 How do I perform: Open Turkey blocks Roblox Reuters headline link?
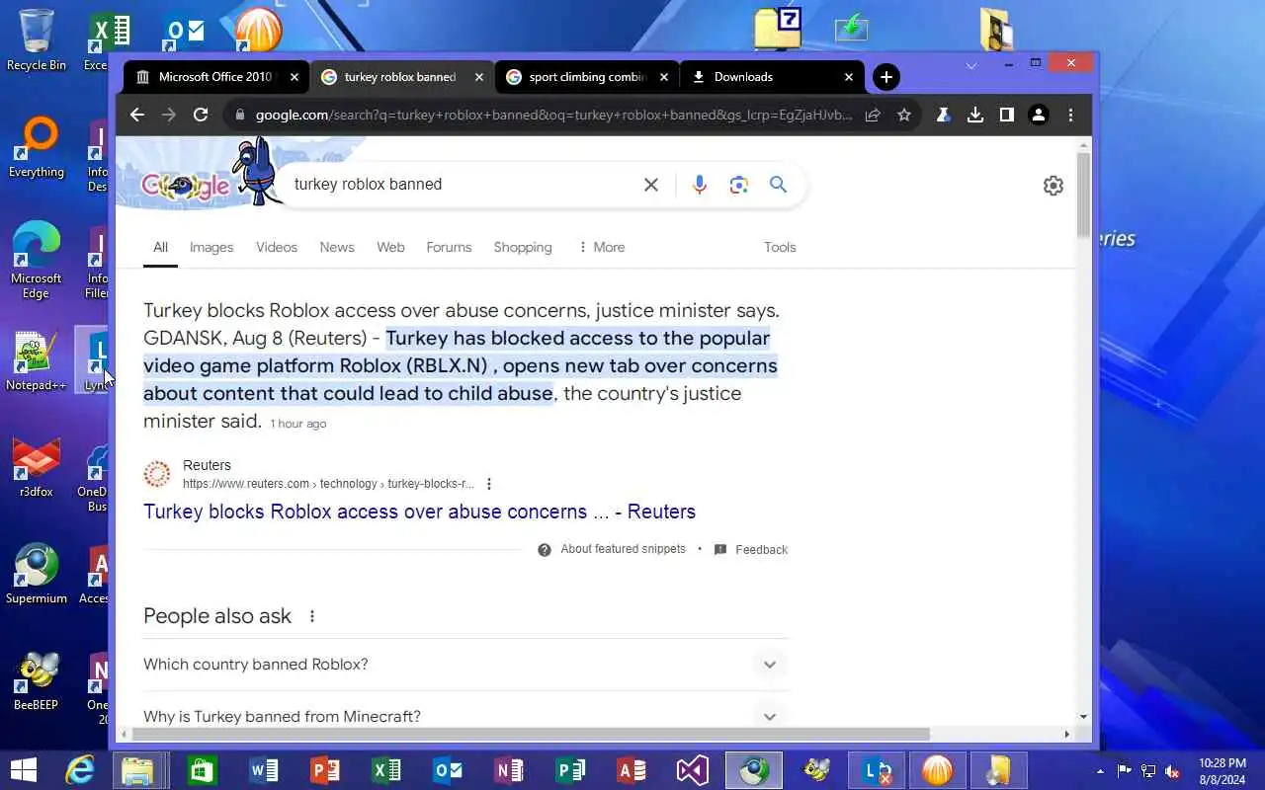click(x=419, y=512)
